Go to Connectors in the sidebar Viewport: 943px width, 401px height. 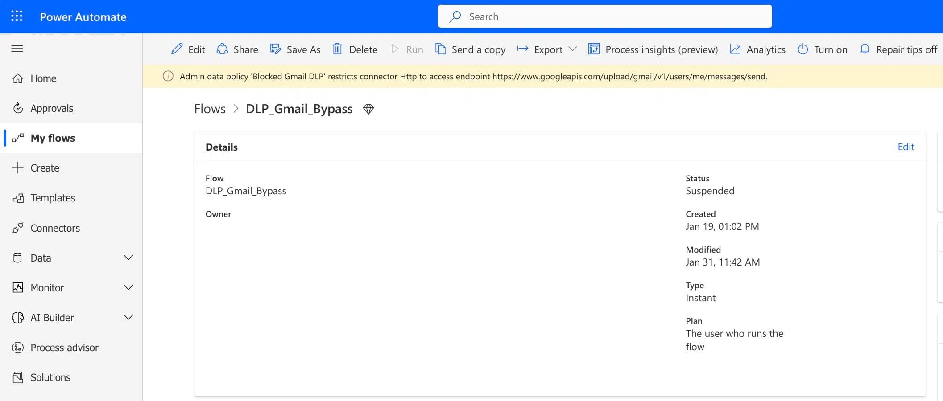point(55,228)
